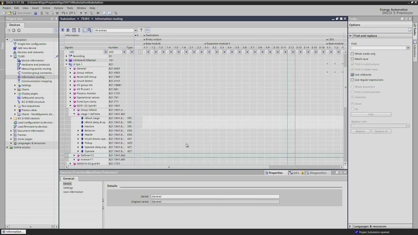The image size is (418, 235).
Task: Toggle the Project tree overview view icon
Action: 56,30
